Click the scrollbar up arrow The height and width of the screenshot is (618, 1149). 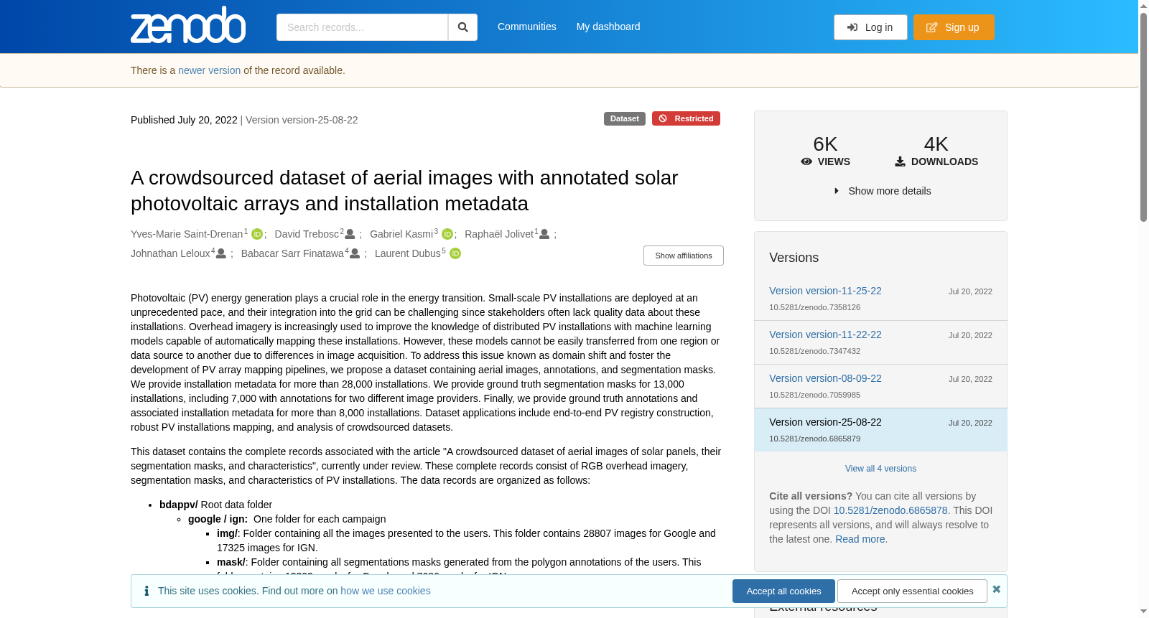pyautogui.click(x=1143, y=5)
